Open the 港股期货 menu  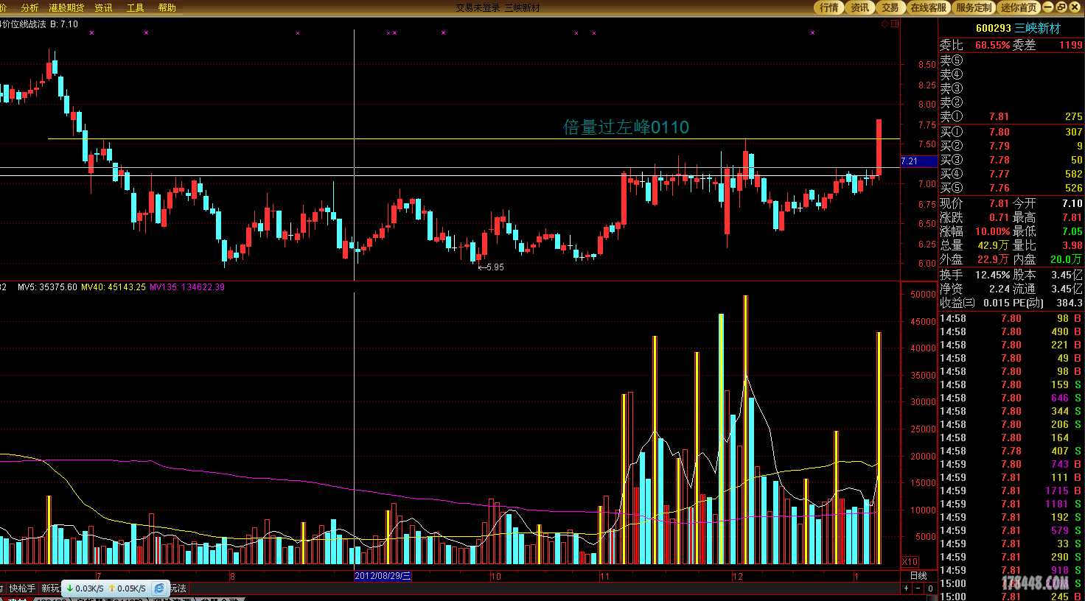66,7
